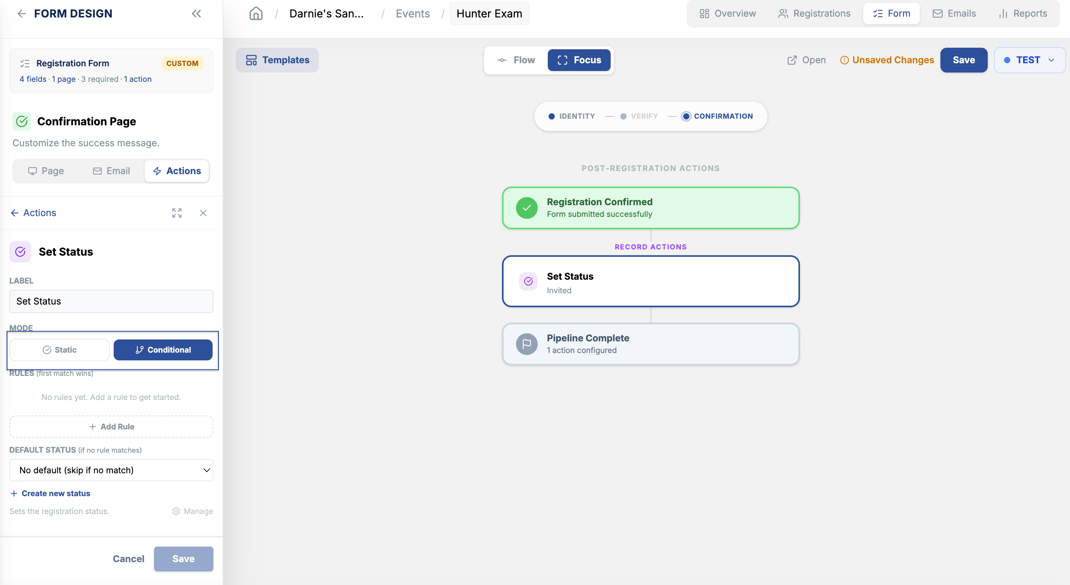Go back to the Actions list
1070x585 pixels.
[33, 213]
